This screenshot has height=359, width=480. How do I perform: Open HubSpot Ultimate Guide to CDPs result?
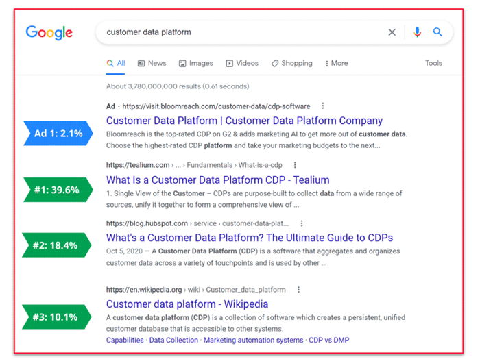click(250, 238)
